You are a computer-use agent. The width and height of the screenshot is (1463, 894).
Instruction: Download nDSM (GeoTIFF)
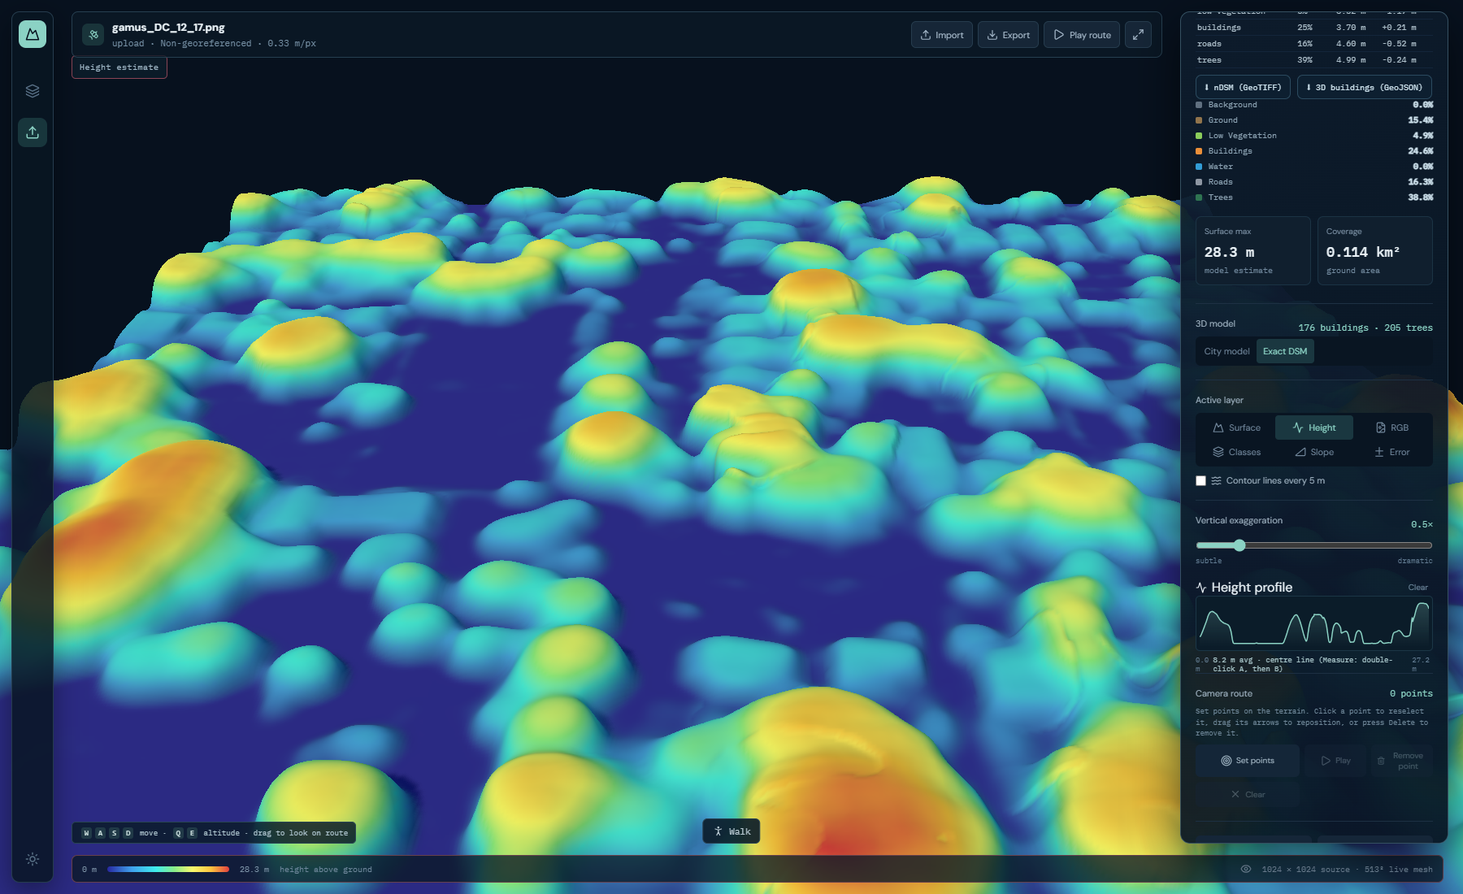tap(1243, 87)
